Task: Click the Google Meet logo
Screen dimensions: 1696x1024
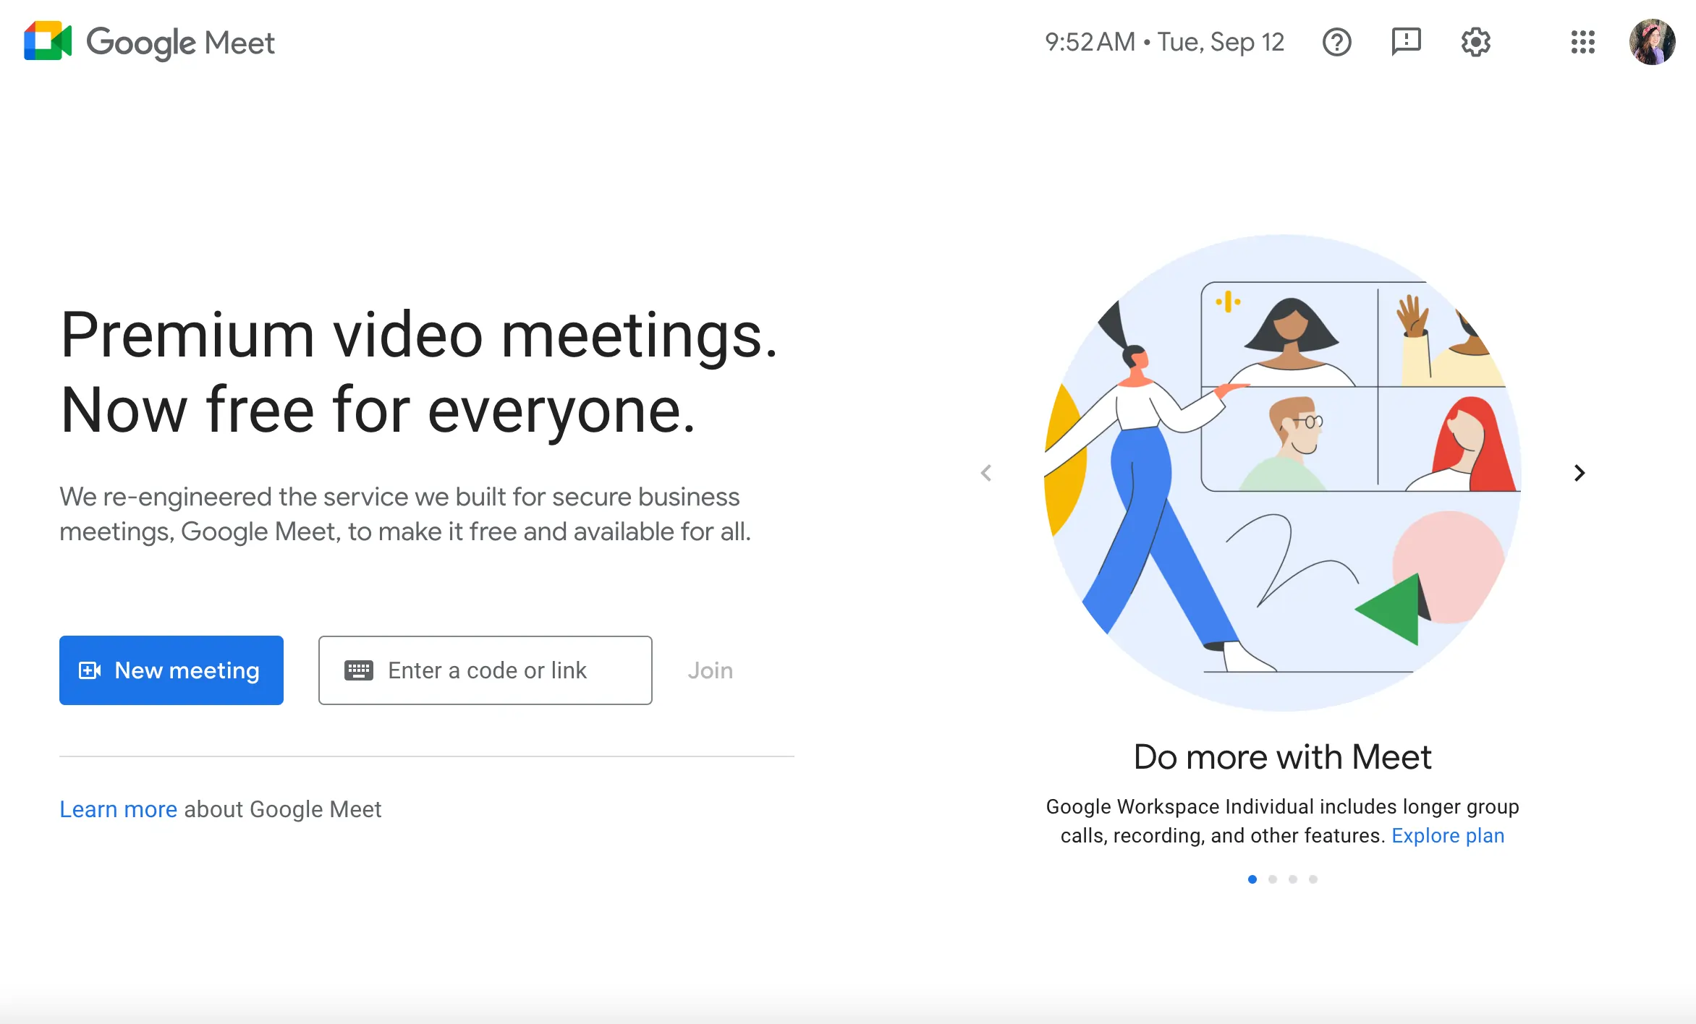Action: point(148,42)
